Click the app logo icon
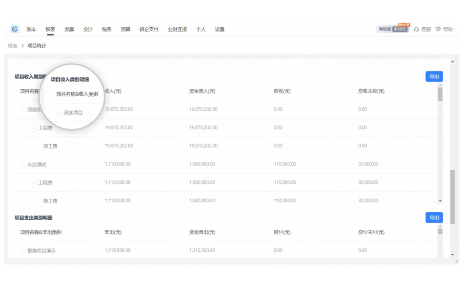This screenshot has height=282, width=468. (15, 29)
